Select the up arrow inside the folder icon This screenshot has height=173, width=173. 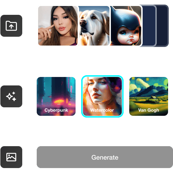11,26
